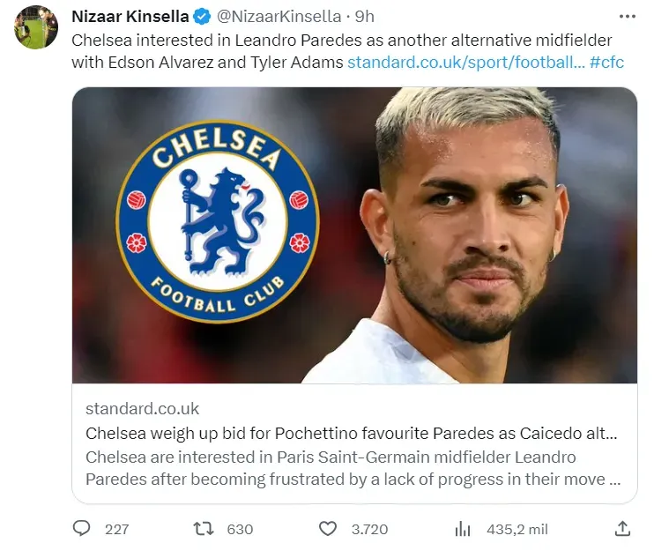Click the #cfc hashtag
The image size is (654, 558).
tap(606, 63)
